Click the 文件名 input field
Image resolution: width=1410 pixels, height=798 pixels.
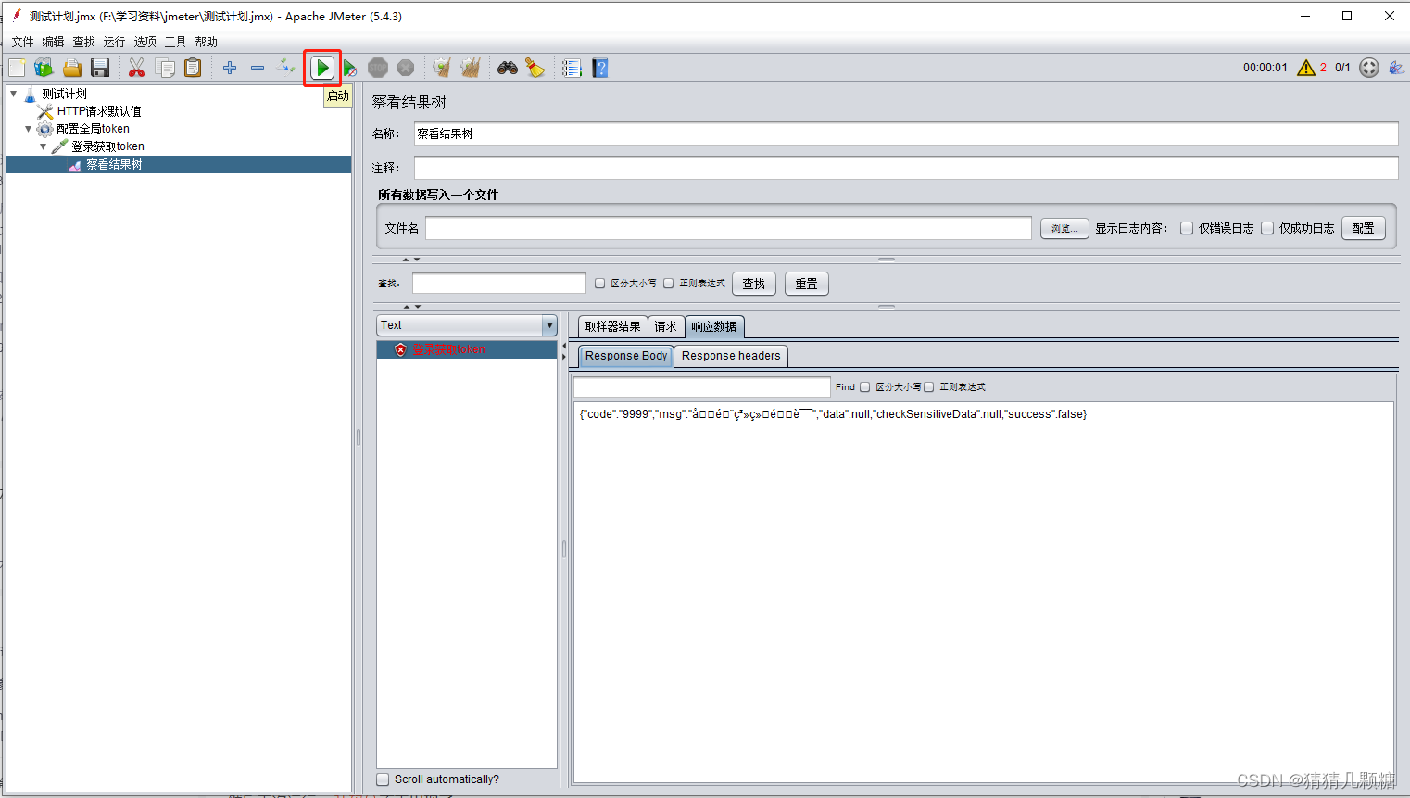tap(728, 228)
